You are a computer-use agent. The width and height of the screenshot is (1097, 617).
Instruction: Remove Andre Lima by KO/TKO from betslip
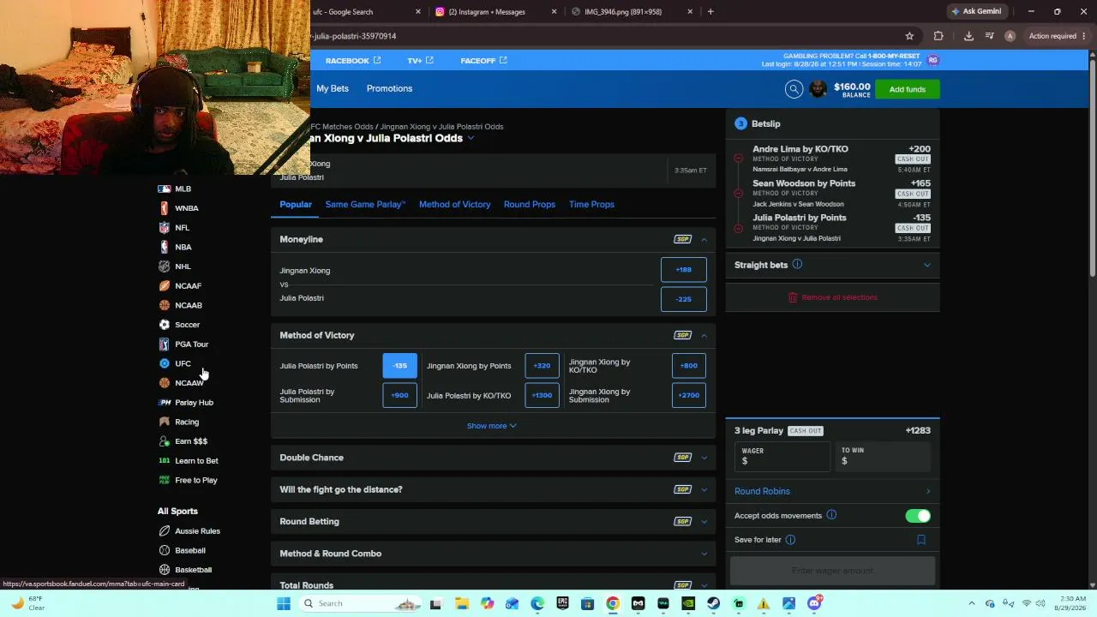pyautogui.click(x=738, y=159)
